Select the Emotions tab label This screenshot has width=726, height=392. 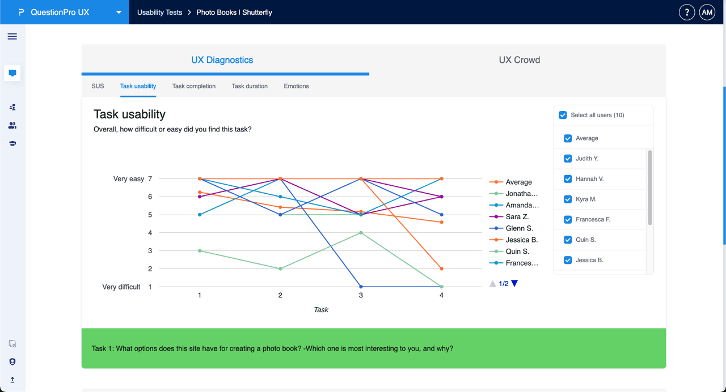tap(296, 86)
